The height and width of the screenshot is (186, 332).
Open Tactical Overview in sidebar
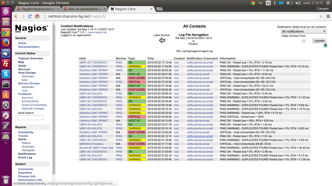pyautogui.click(x=30, y=58)
